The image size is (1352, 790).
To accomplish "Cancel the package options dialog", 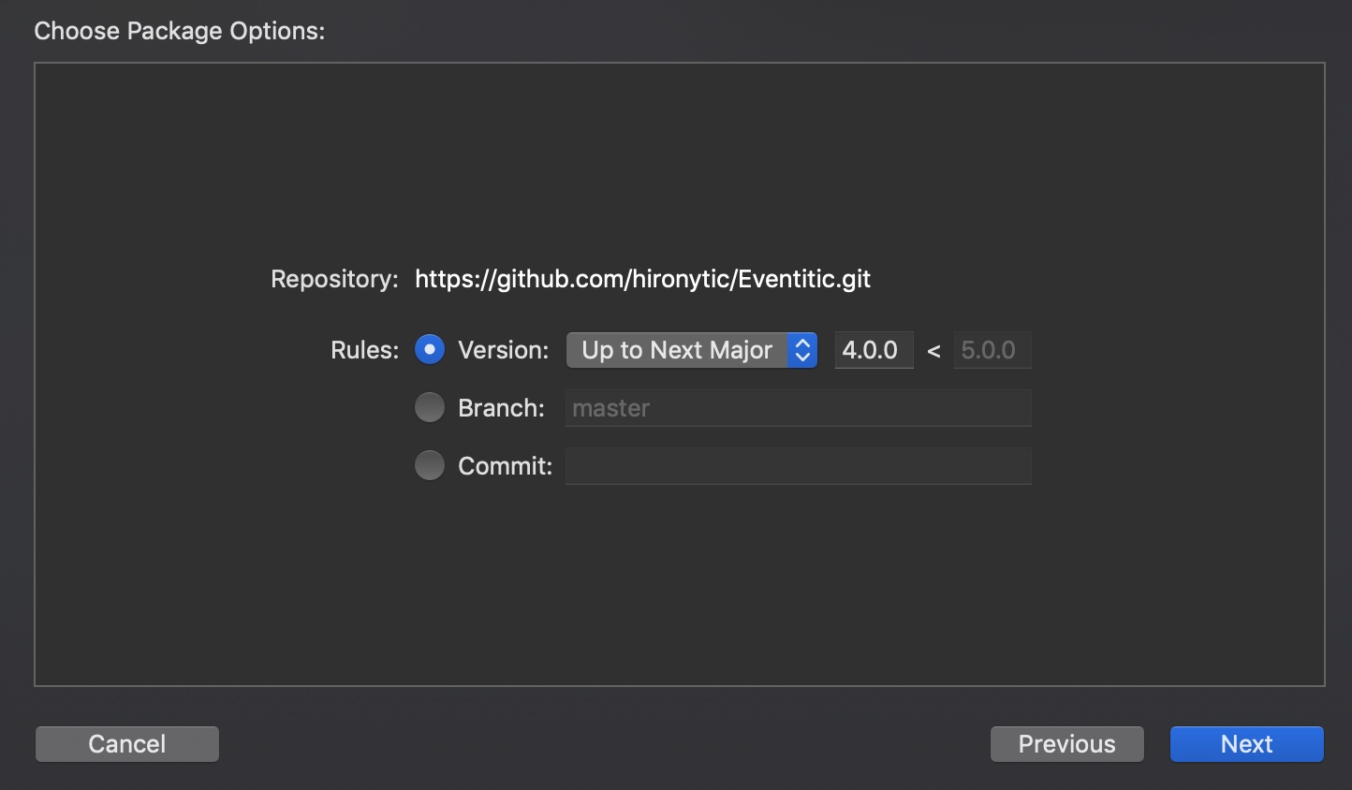I will pos(126,743).
